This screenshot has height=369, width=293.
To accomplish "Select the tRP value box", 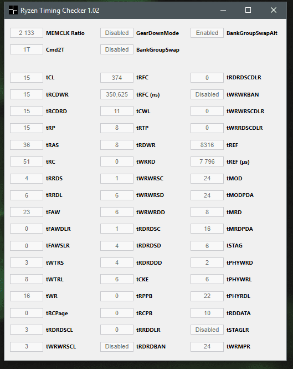I will click(x=27, y=128).
